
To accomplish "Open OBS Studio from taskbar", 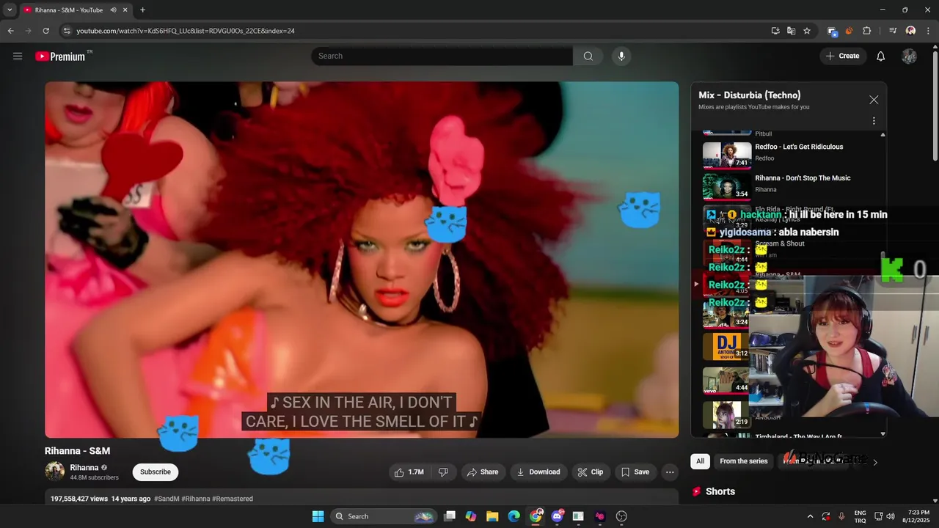I will tap(621, 516).
